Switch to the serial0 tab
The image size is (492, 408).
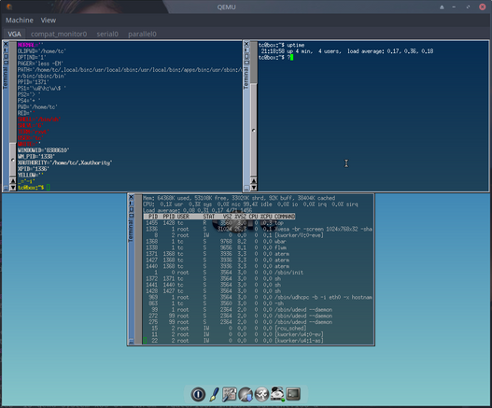[107, 34]
